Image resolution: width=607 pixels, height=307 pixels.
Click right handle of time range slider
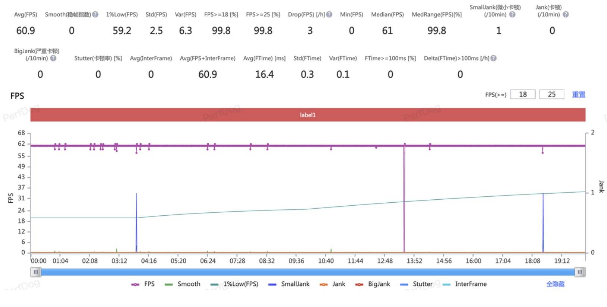point(580,272)
